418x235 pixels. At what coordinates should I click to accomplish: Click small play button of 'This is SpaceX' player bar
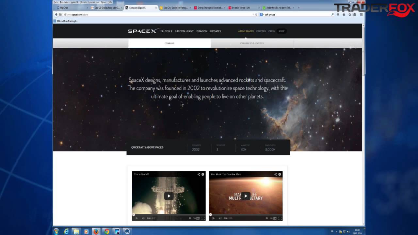137,218
